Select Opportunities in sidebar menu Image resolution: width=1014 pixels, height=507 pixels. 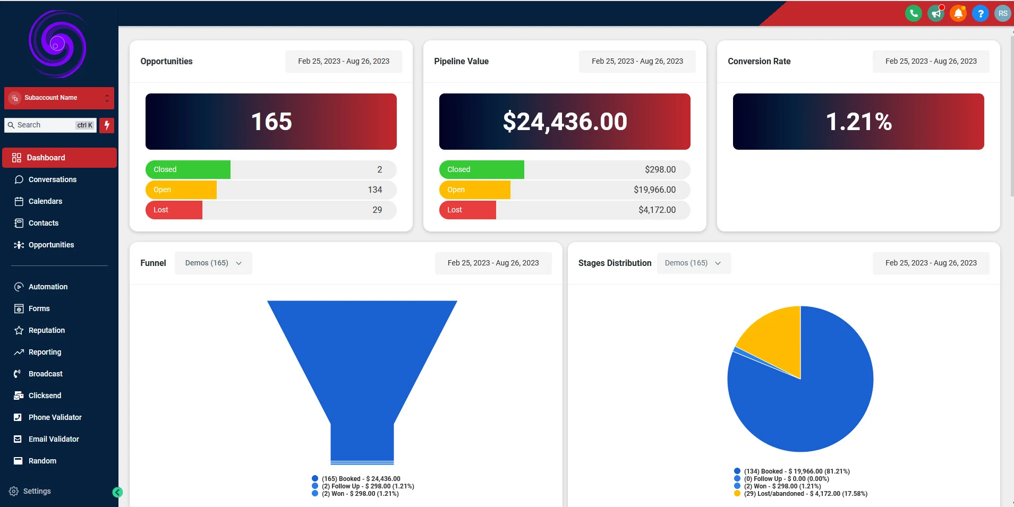coord(51,245)
